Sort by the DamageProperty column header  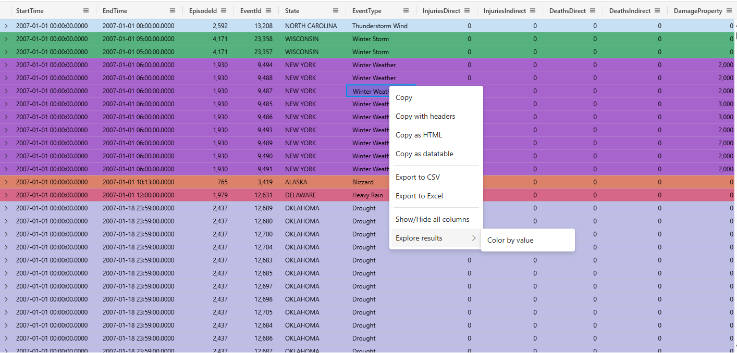pos(698,10)
